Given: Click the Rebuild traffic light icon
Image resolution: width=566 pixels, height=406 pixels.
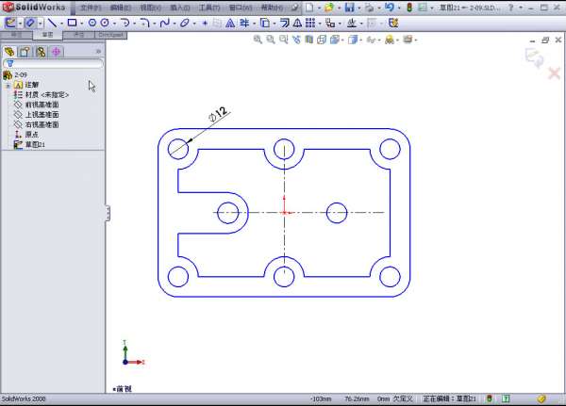Looking at the screenshot, I should point(409,8).
